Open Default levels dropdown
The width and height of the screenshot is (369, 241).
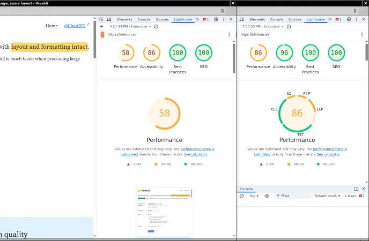point(327,196)
